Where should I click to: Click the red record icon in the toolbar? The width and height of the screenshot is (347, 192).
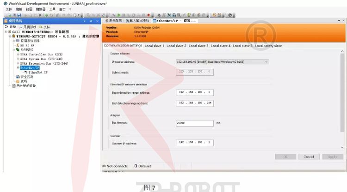(x=147, y=15)
